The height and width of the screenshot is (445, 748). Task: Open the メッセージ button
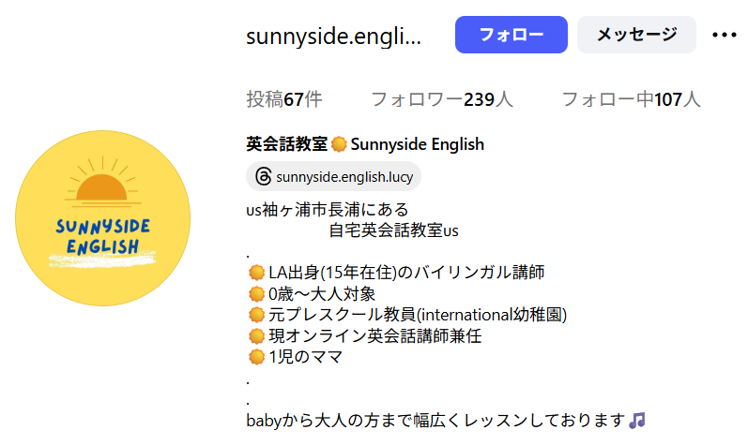click(x=636, y=35)
